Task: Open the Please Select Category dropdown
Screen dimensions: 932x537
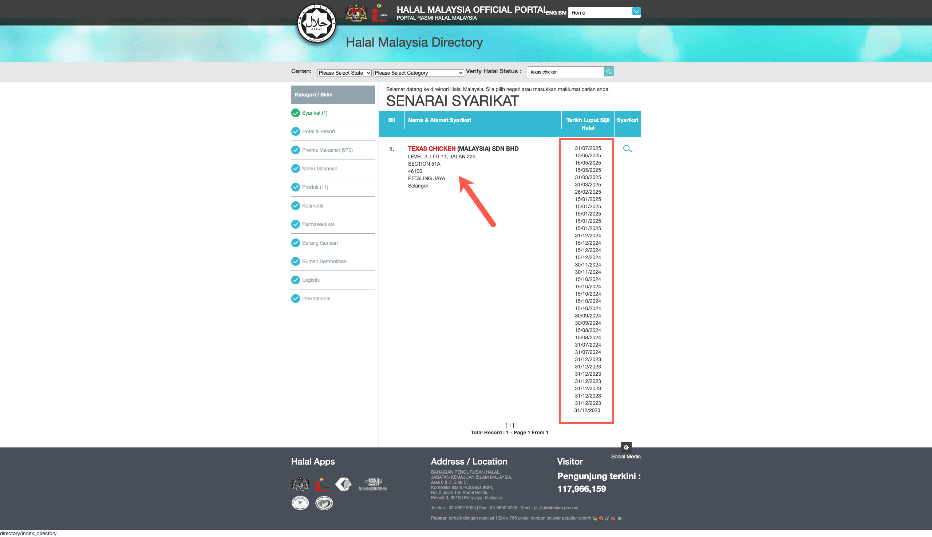Action: click(x=418, y=73)
